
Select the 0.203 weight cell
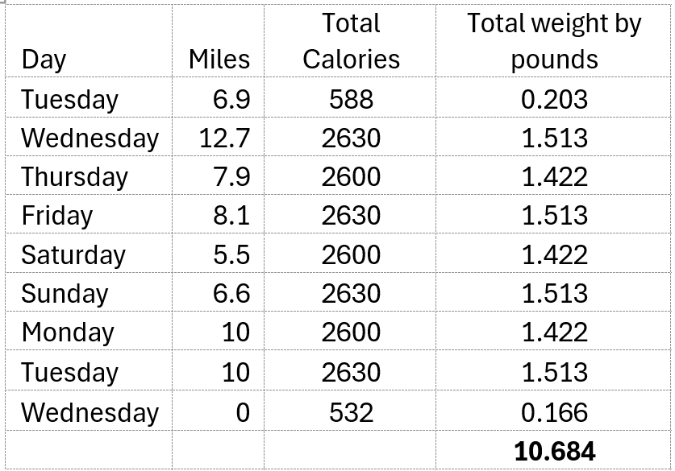[x=554, y=99]
